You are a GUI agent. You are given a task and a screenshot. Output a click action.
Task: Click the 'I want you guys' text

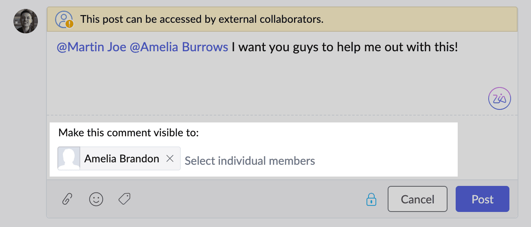276,47
